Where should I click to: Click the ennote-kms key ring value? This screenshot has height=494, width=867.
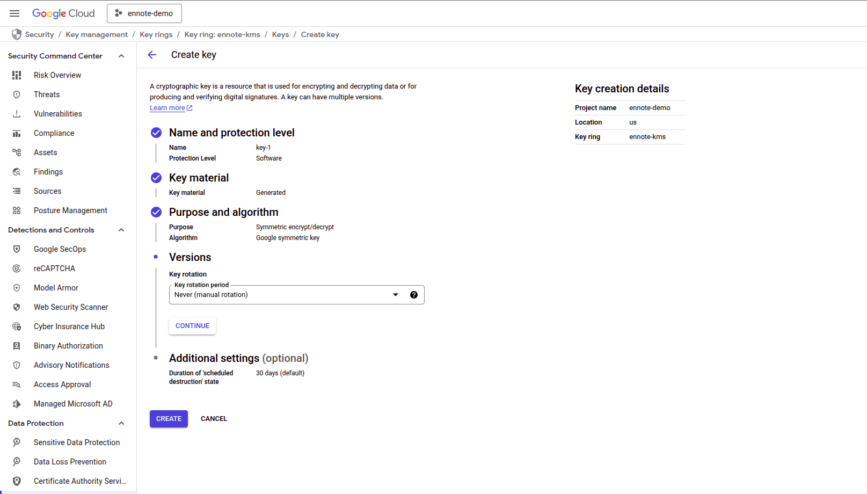647,137
